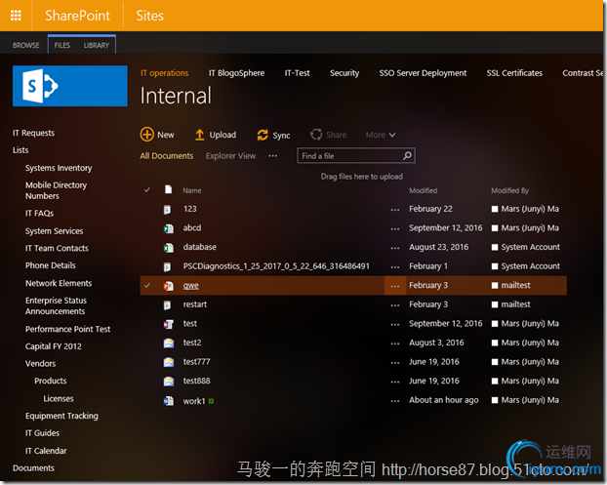Open SSO Server Deployment navigation tab
This screenshot has height=485, width=607.
point(423,73)
